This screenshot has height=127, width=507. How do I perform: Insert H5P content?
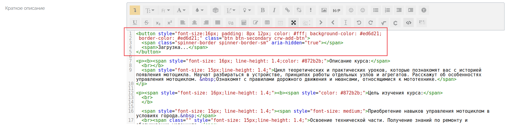click(336, 10)
